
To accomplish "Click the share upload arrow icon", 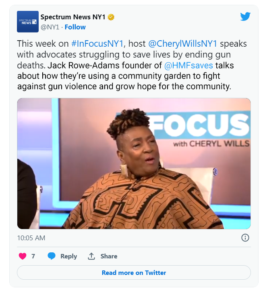I will [91, 256].
